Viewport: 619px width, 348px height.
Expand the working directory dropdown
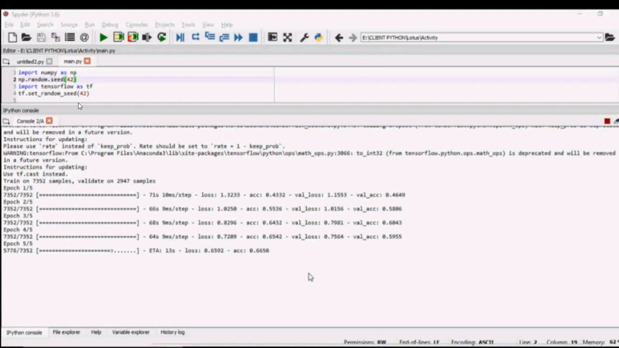599,38
